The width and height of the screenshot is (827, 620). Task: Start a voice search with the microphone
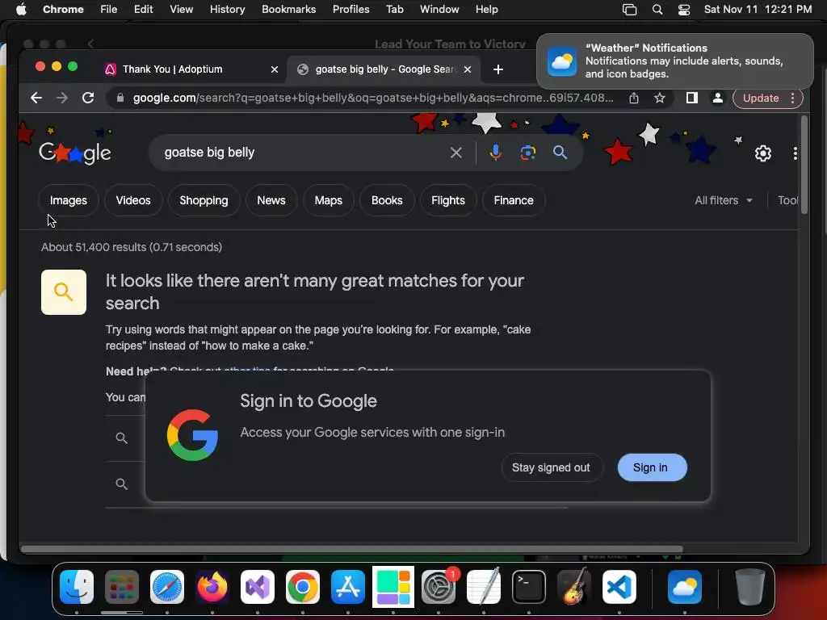495,153
